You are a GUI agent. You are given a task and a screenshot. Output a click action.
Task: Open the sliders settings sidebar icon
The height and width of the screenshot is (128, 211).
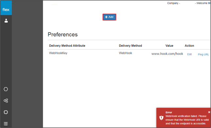(x=6, y=123)
